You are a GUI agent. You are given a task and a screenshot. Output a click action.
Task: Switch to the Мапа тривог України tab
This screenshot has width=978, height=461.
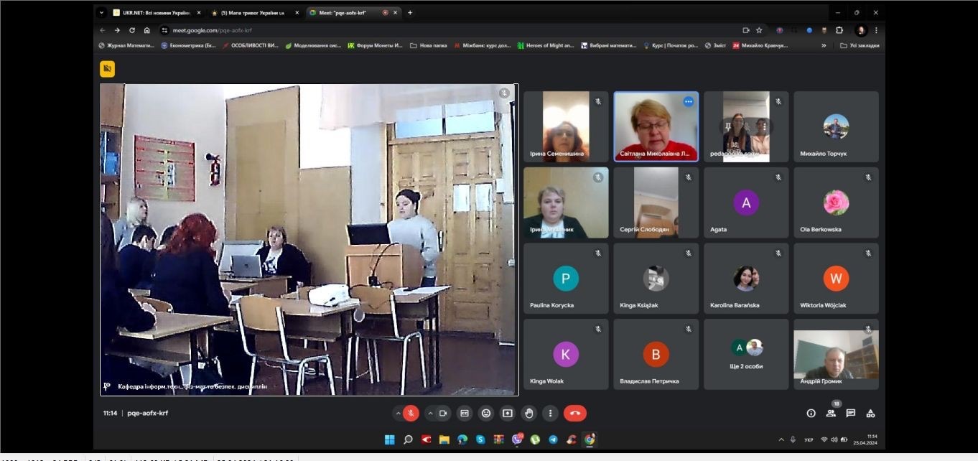point(251,12)
